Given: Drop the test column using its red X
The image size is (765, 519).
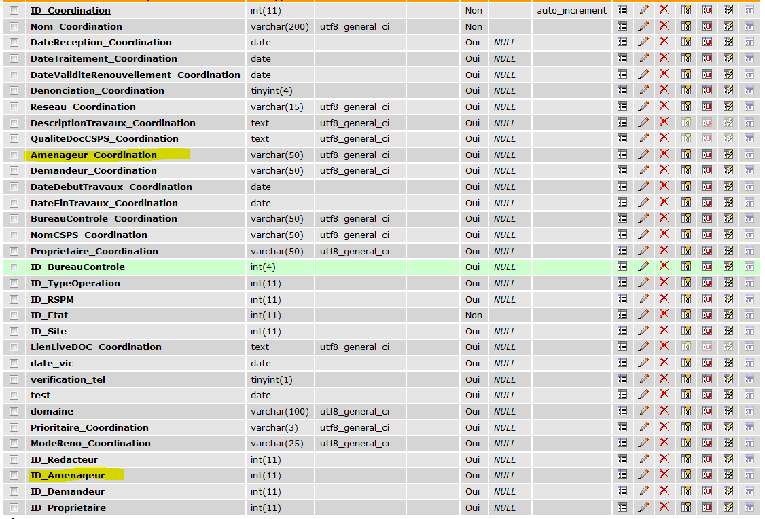Looking at the screenshot, I should tap(664, 395).
